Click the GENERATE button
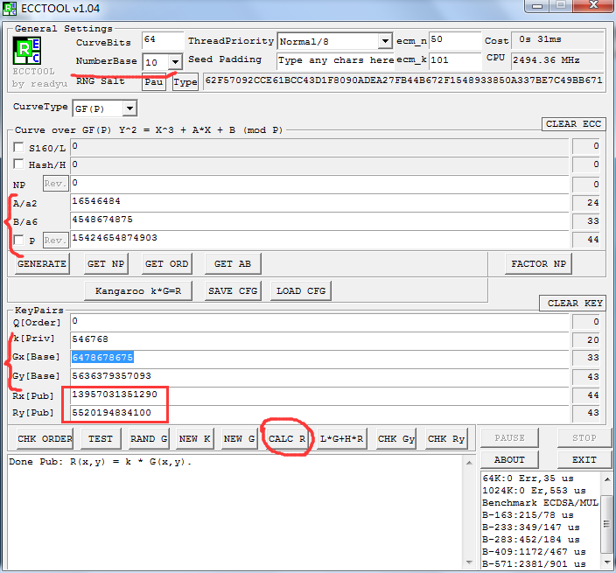The height and width of the screenshot is (573, 616). 42,263
